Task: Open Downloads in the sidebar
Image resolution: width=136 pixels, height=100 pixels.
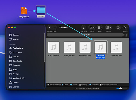Action: (15, 61)
